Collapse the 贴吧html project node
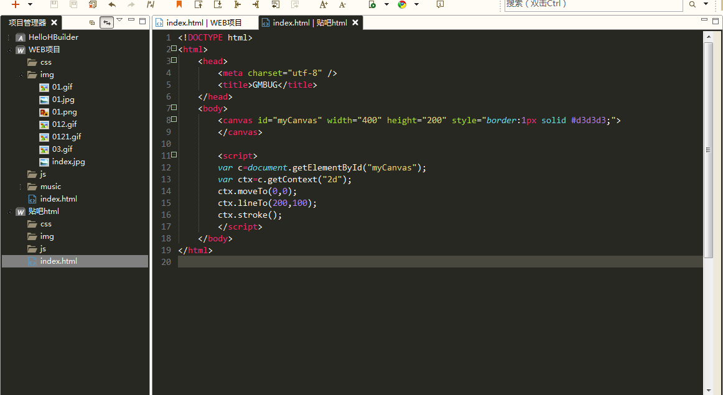The height and width of the screenshot is (395, 723). click(x=9, y=211)
